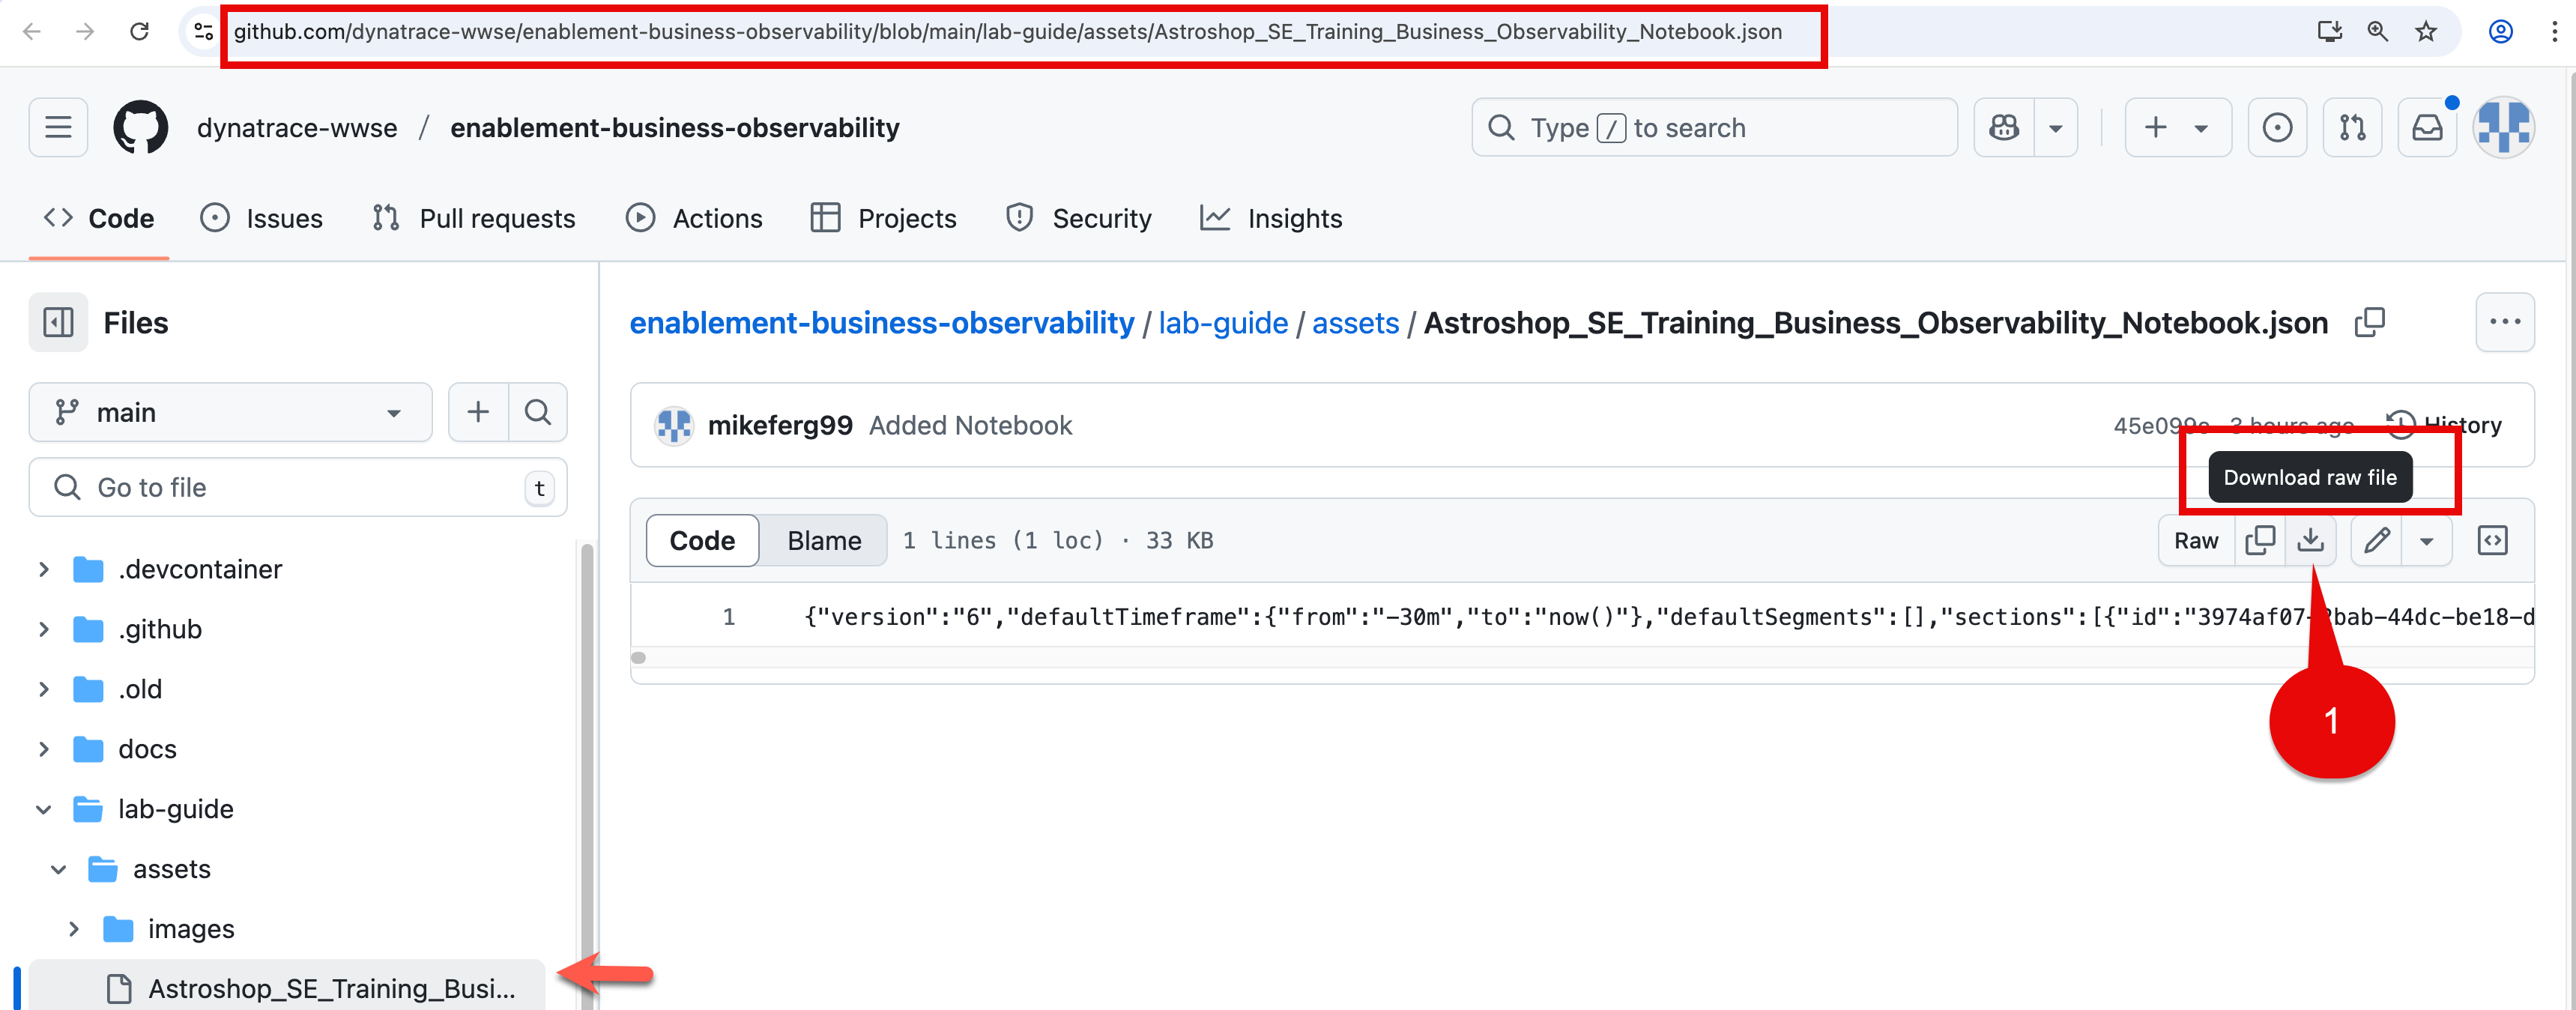Image resolution: width=2576 pixels, height=1010 pixels.
Task: Go to GitHub home via Octocat logo
Action: click(141, 127)
